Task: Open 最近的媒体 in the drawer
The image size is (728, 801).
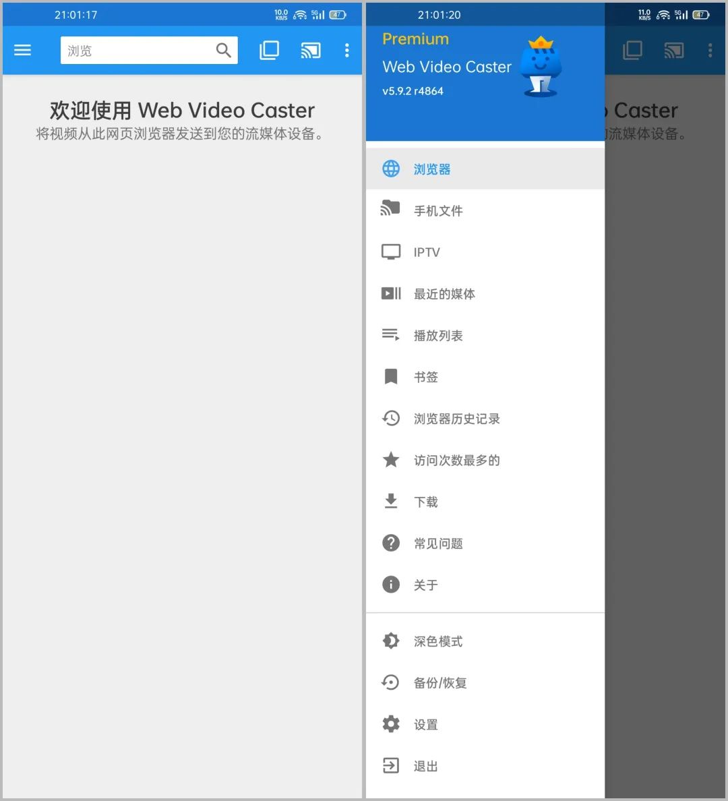Action: 485,294
